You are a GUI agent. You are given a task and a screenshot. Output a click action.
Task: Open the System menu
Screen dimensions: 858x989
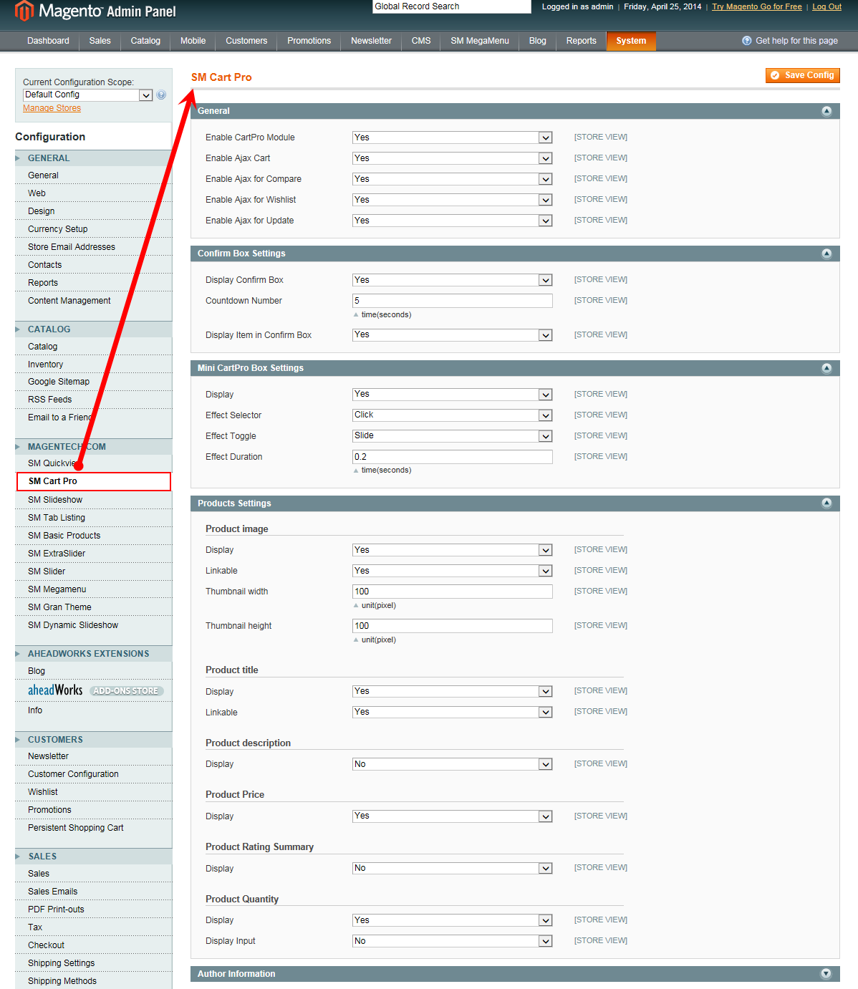631,41
